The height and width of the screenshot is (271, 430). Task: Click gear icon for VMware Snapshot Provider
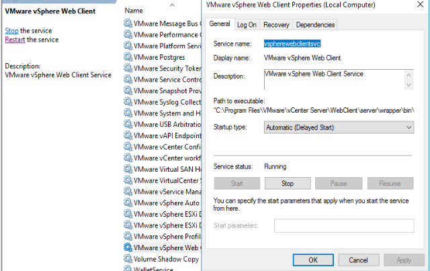pos(128,91)
